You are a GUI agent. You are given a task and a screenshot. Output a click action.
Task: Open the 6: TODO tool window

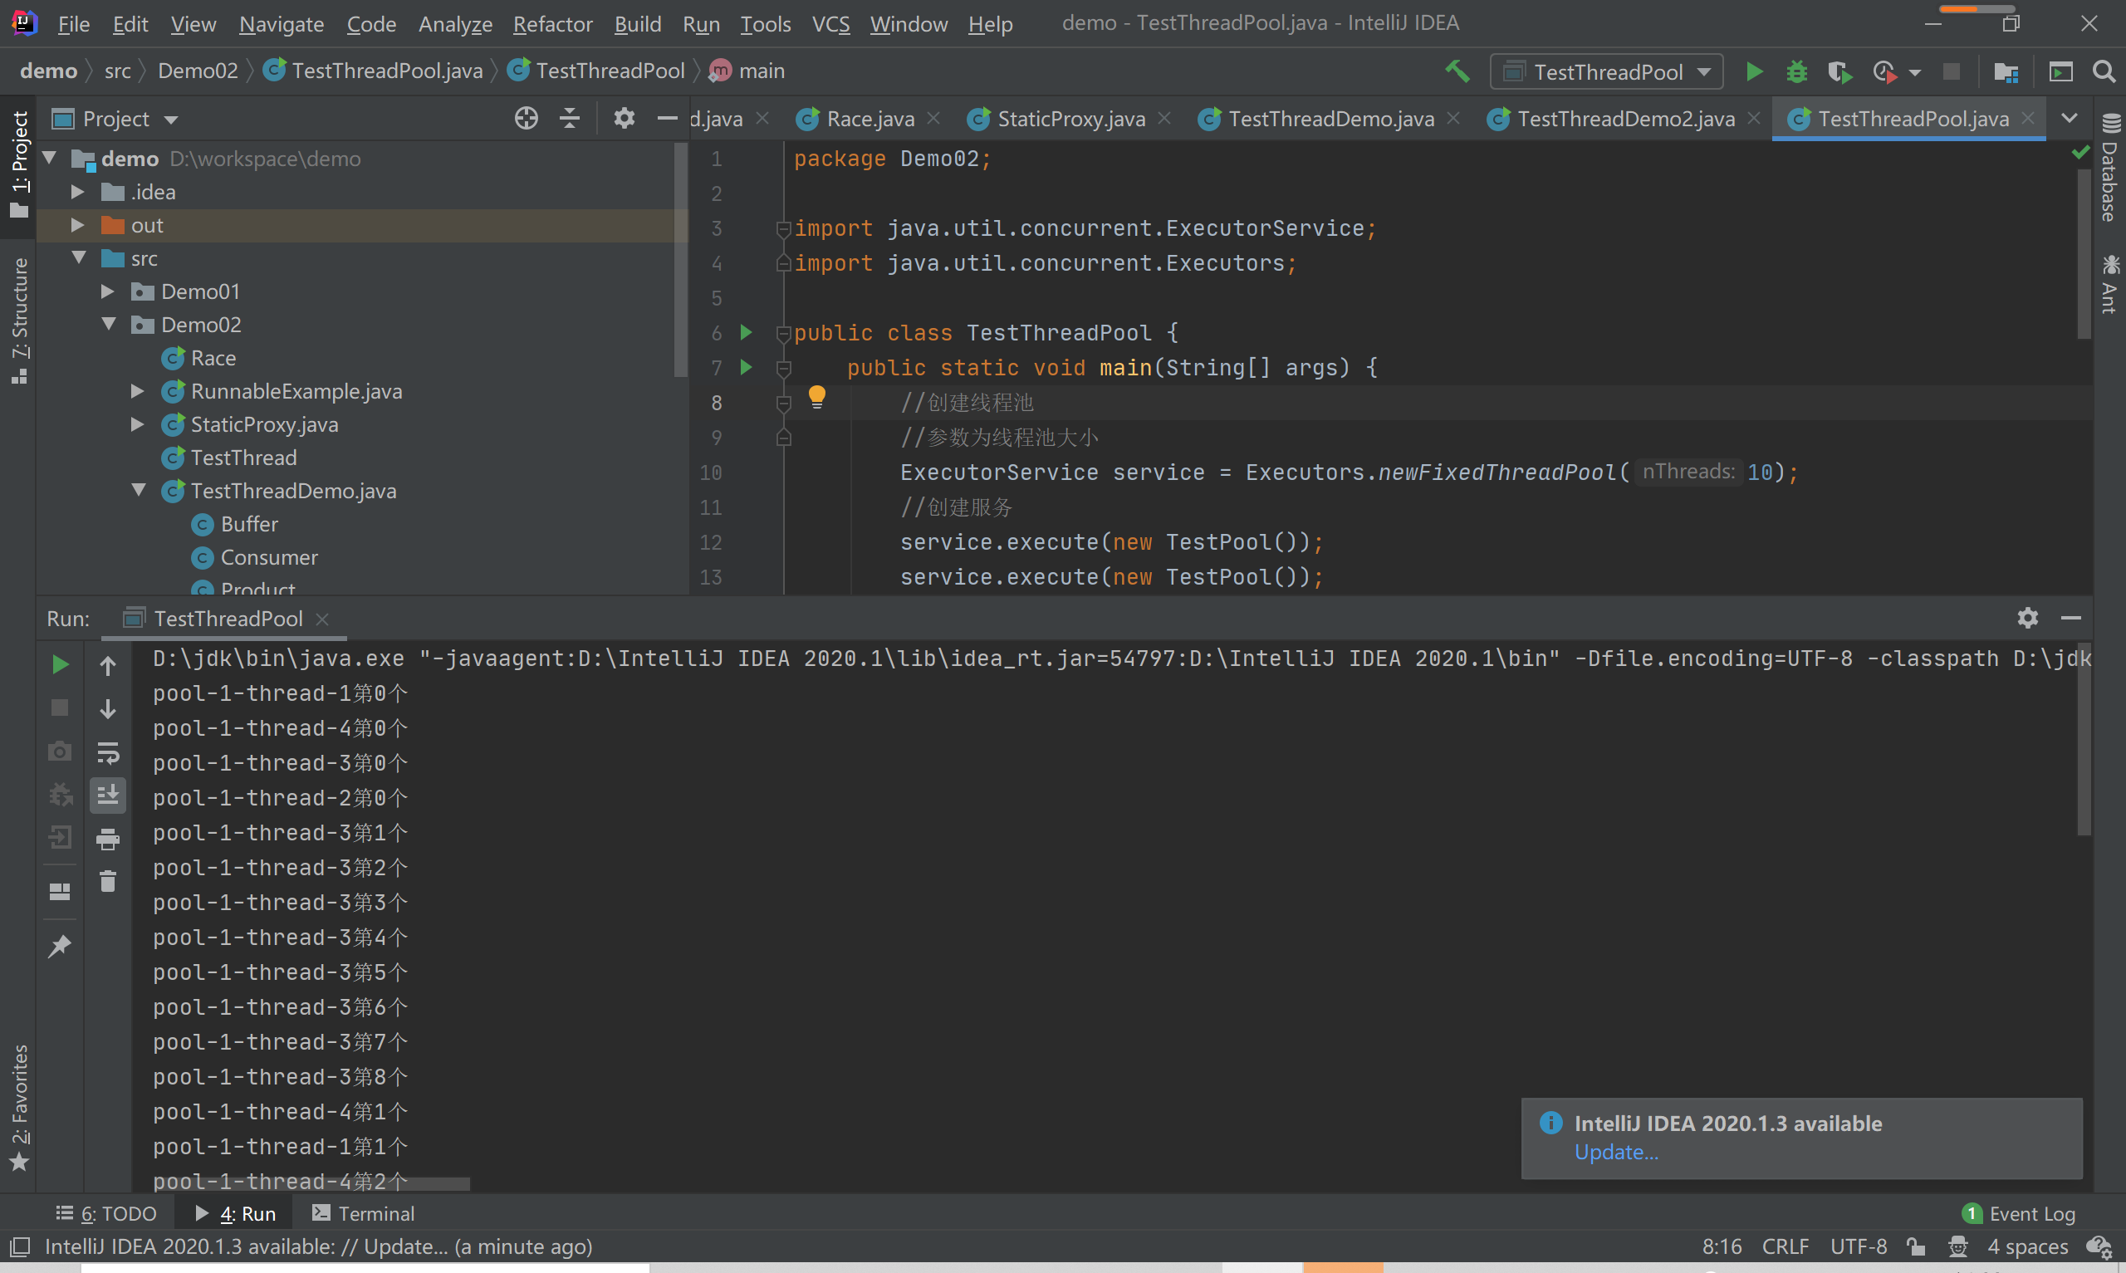pos(106,1213)
